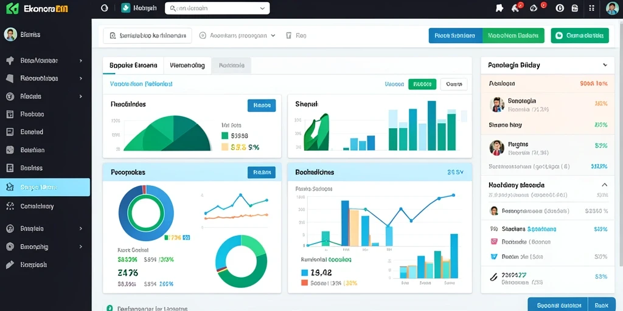Open the apps grid icon in top bar

[591, 8]
